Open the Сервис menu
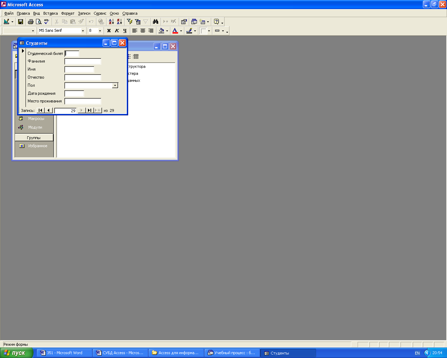The image size is (447, 358). (x=100, y=13)
